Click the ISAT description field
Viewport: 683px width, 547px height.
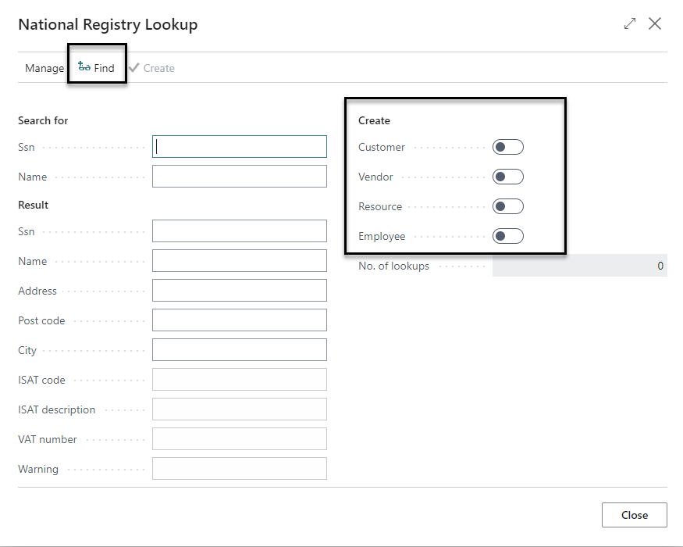[x=240, y=409]
